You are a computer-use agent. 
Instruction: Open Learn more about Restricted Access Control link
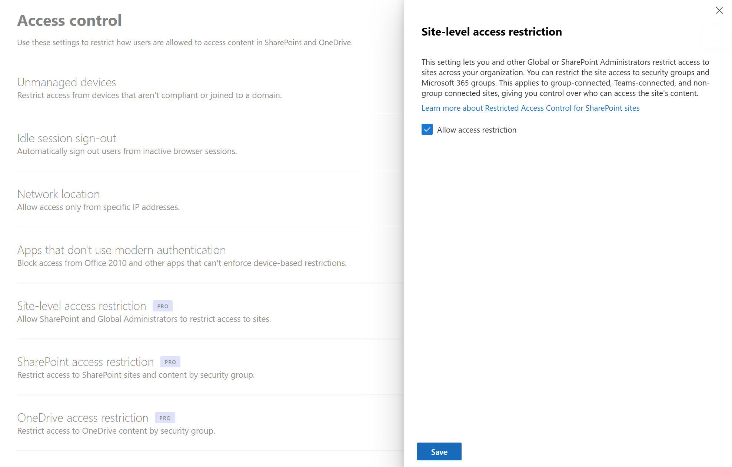[530, 108]
